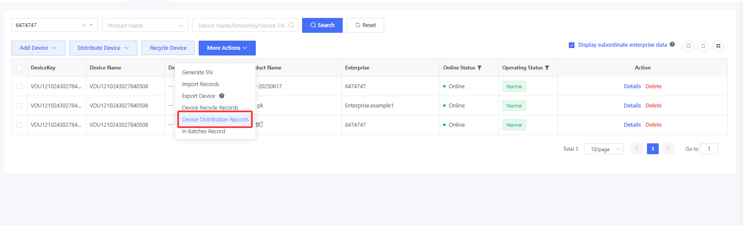
Task: Open the column settings grid icon
Action: pyautogui.click(x=718, y=46)
